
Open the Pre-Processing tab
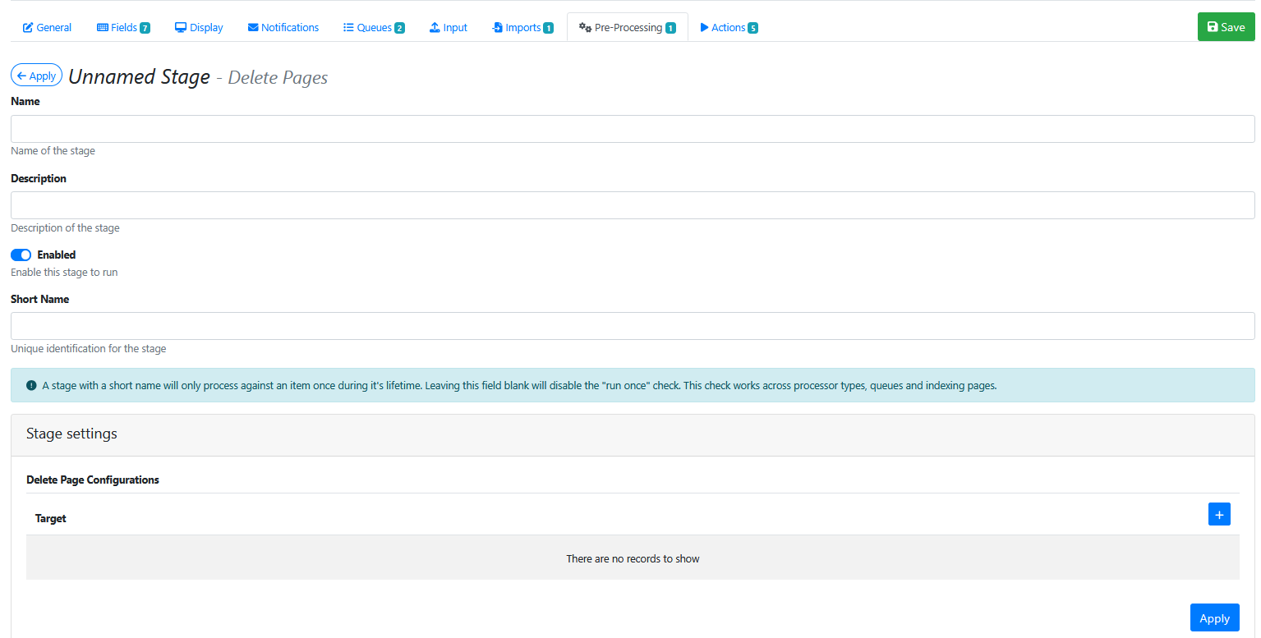click(x=627, y=28)
